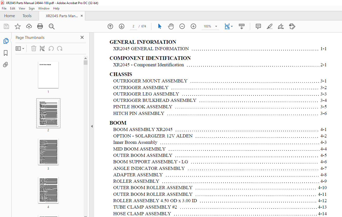This screenshot has height=217, width=342.
Task: Switch to the Home tab
Action: click(x=9, y=16)
